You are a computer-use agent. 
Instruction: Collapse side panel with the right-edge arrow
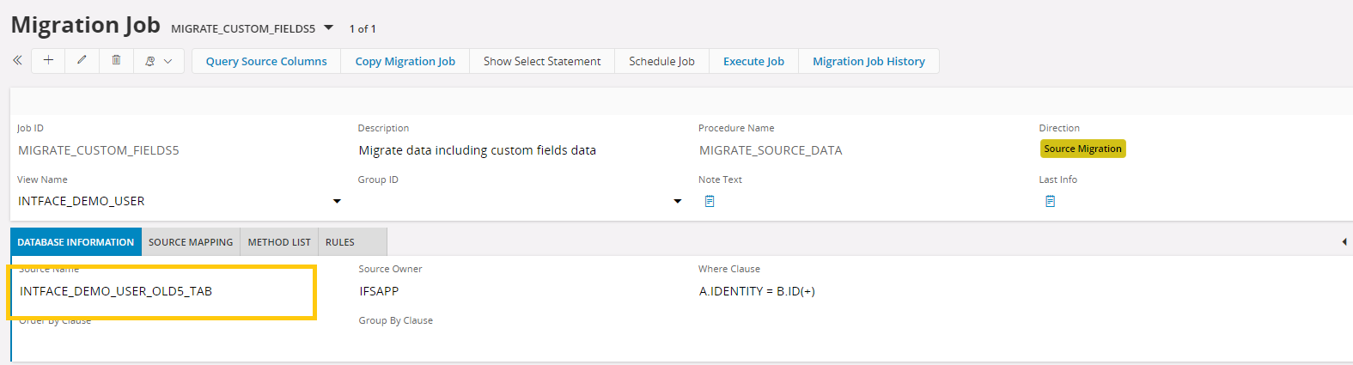point(1344,242)
